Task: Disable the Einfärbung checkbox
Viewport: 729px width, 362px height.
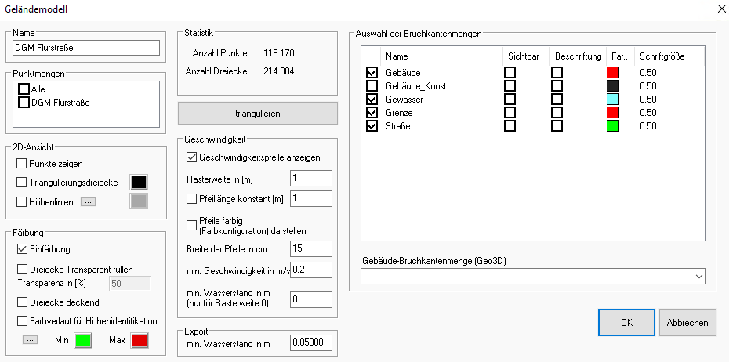Action: pyautogui.click(x=22, y=249)
